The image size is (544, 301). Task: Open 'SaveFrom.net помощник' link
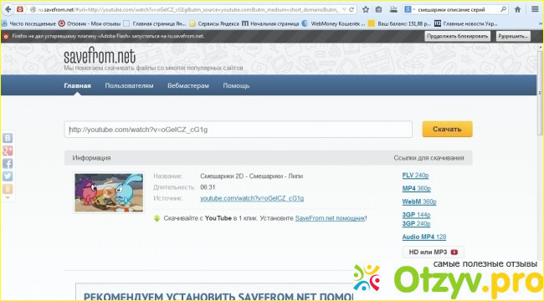[x=330, y=218]
